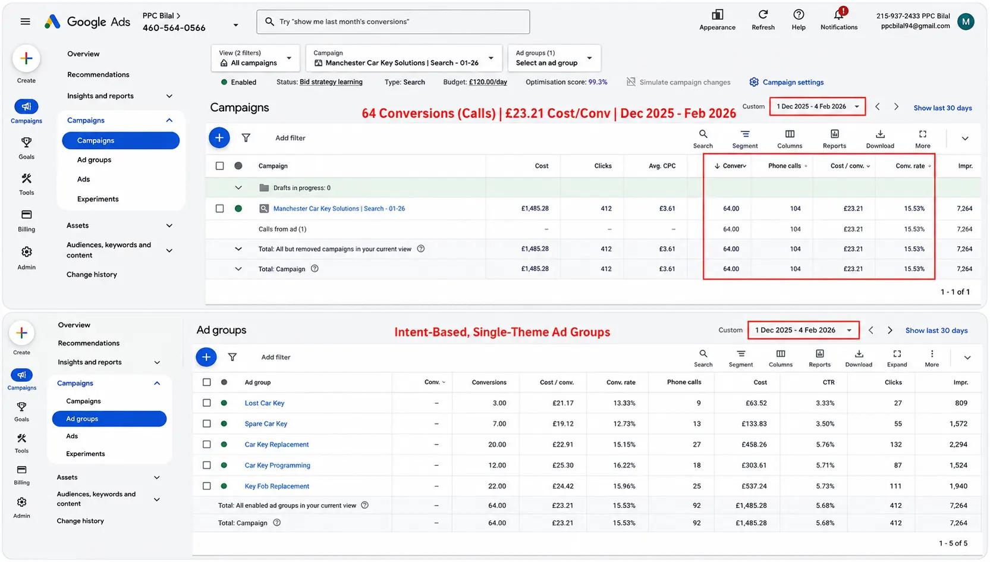The width and height of the screenshot is (990, 562).
Task: Click the blue plus button in the Campaigns table toolbar
Action: (219, 138)
